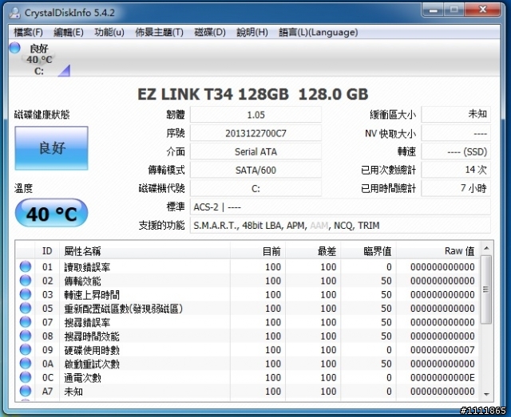Select the 轉速上昇時間 attribute row
The width and height of the screenshot is (511, 417).
point(248,294)
